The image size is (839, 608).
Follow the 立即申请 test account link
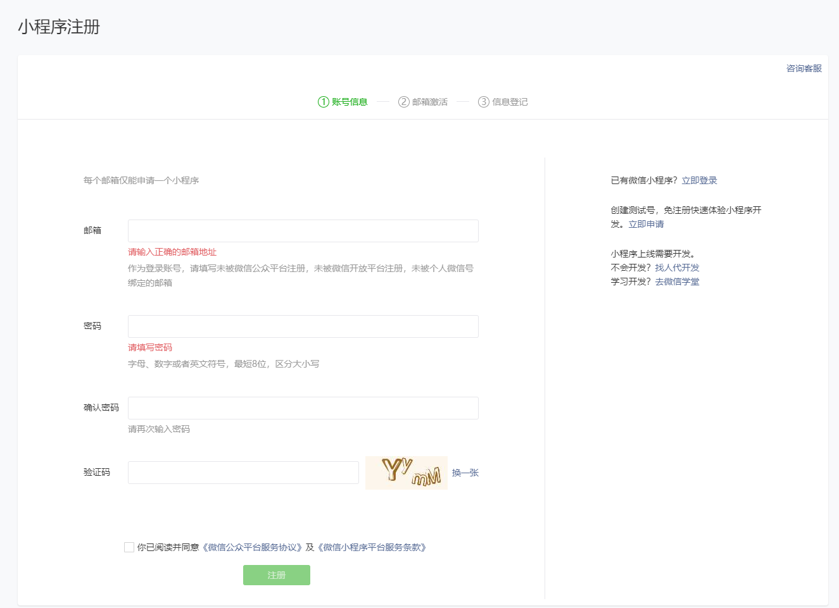[x=646, y=224]
